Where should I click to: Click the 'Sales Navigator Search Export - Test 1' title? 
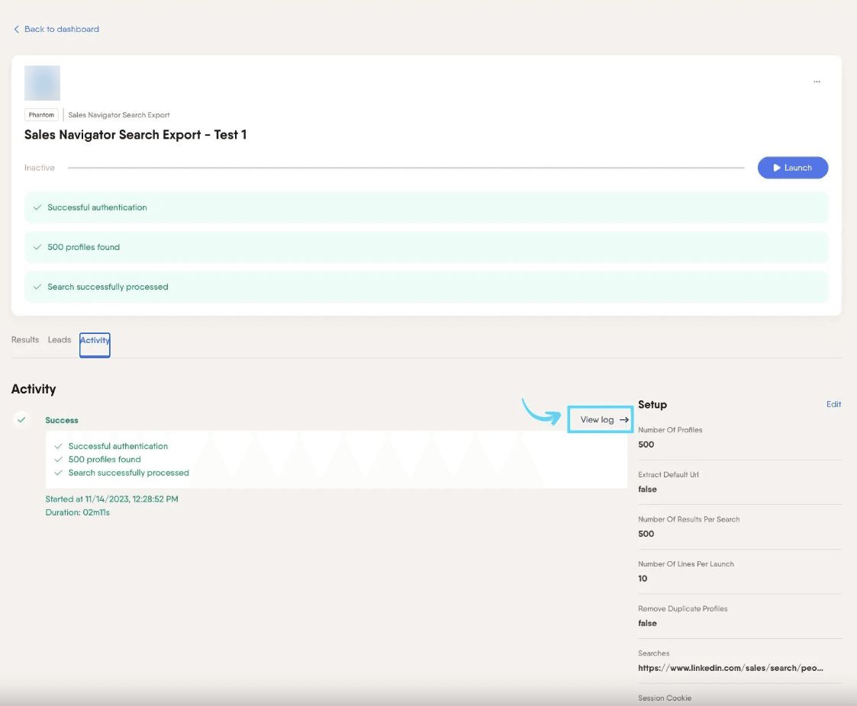pos(136,135)
